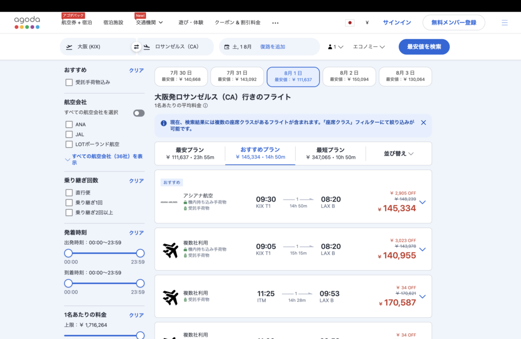Click the more options ellipsis in navigation
The image size is (521, 339).
point(275,23)
